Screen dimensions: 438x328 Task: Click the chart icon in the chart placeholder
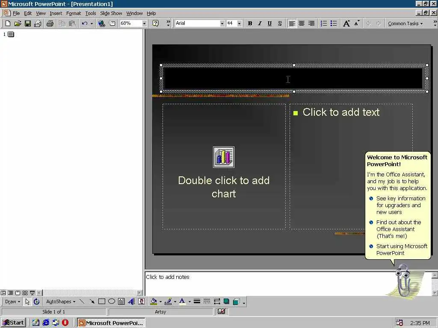[x=223, y=157]
